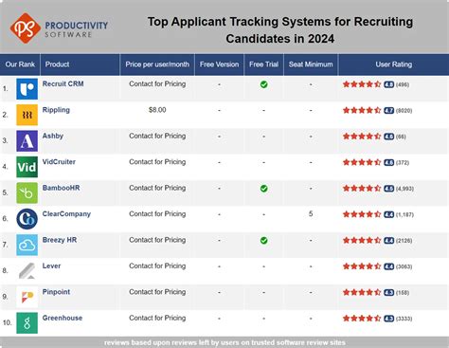
Task: Click the Free Version column header
Action: 219,64
